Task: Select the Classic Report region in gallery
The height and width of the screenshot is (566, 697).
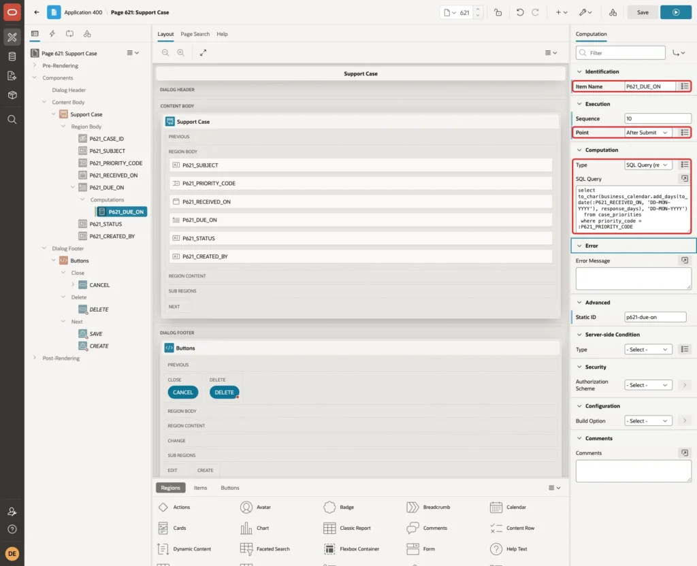Action: point(347,528)
